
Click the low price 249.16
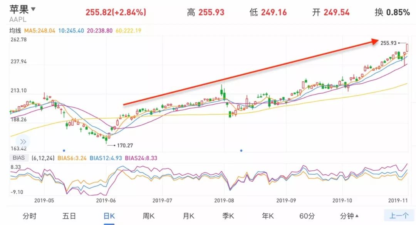[x=274, y=12]
